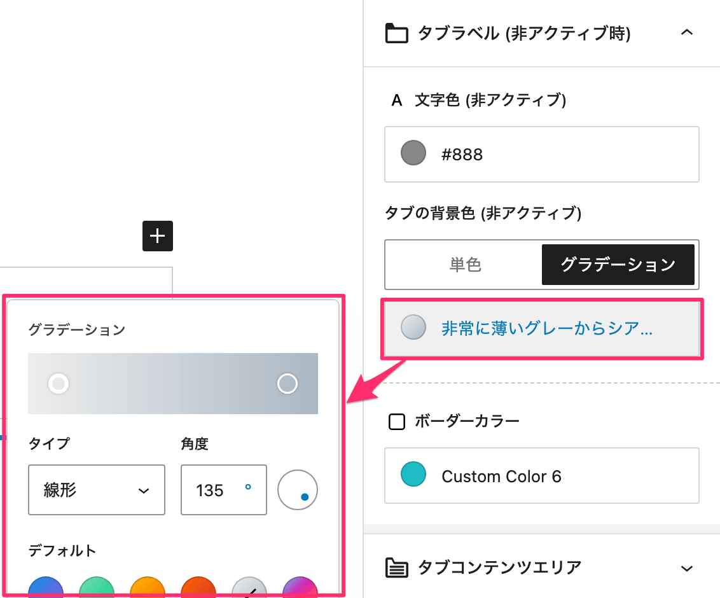This screenshot has height=598, width=720.
Task: Select the left gradient control point
Action: (59, 384)
